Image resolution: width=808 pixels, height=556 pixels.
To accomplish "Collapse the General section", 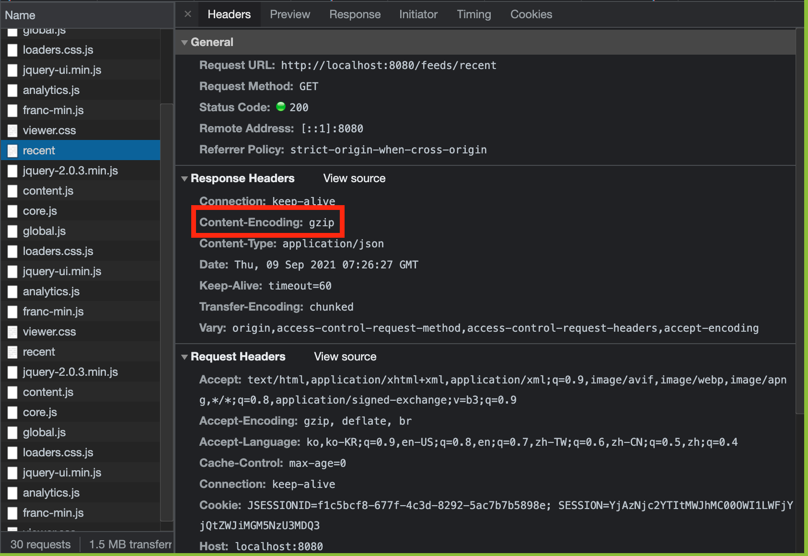I will click(185, 42).
